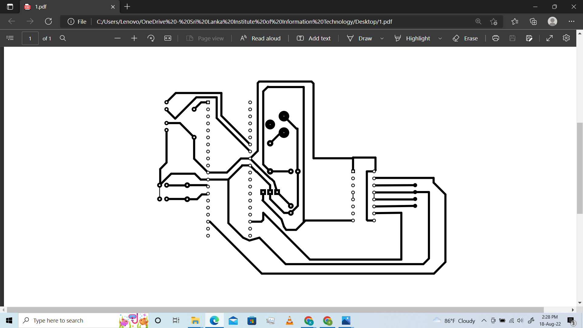This screenshot has width=583, height=328.
Task: Open the PDF viewer settings gear
Action: [x=566, y=38]
